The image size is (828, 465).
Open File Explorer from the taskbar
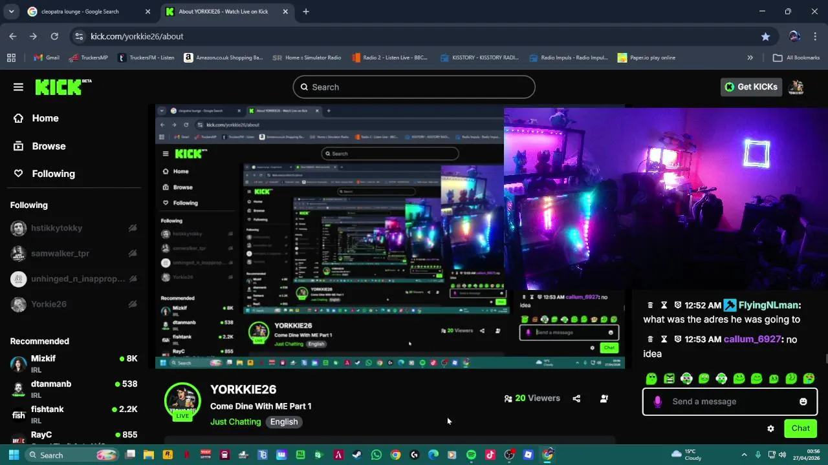[149, 455]
